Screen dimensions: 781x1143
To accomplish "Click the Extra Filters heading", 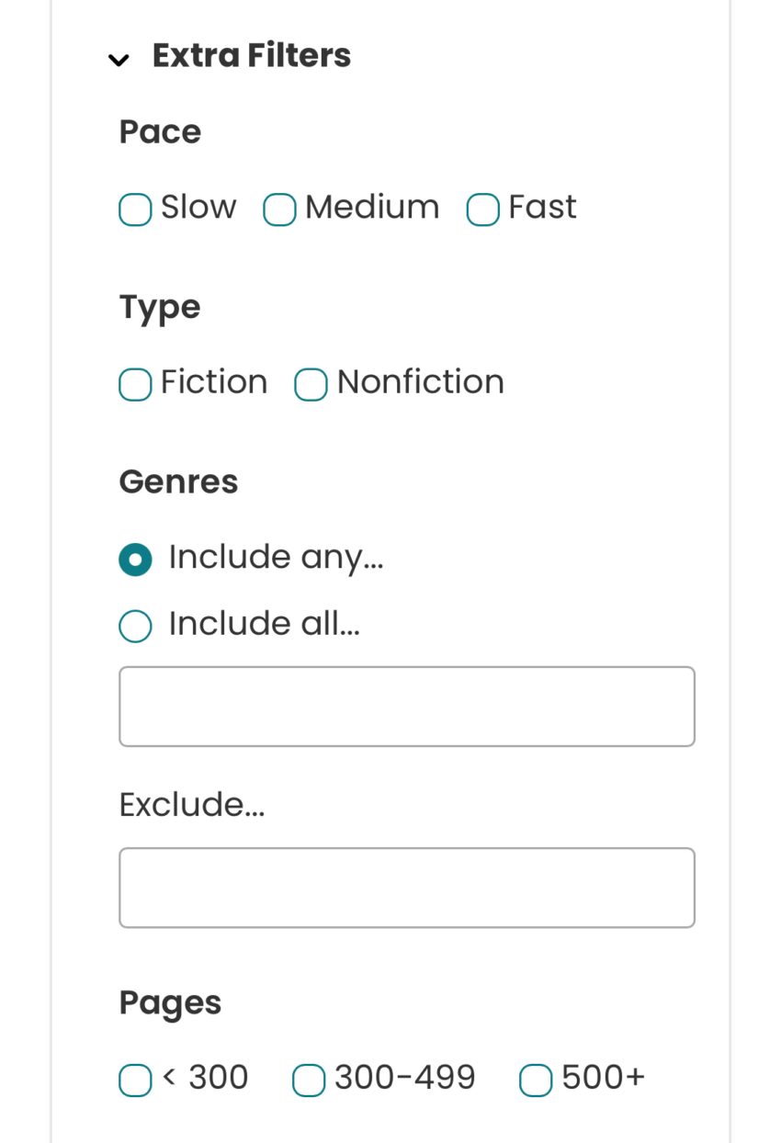I will [251, 55].
